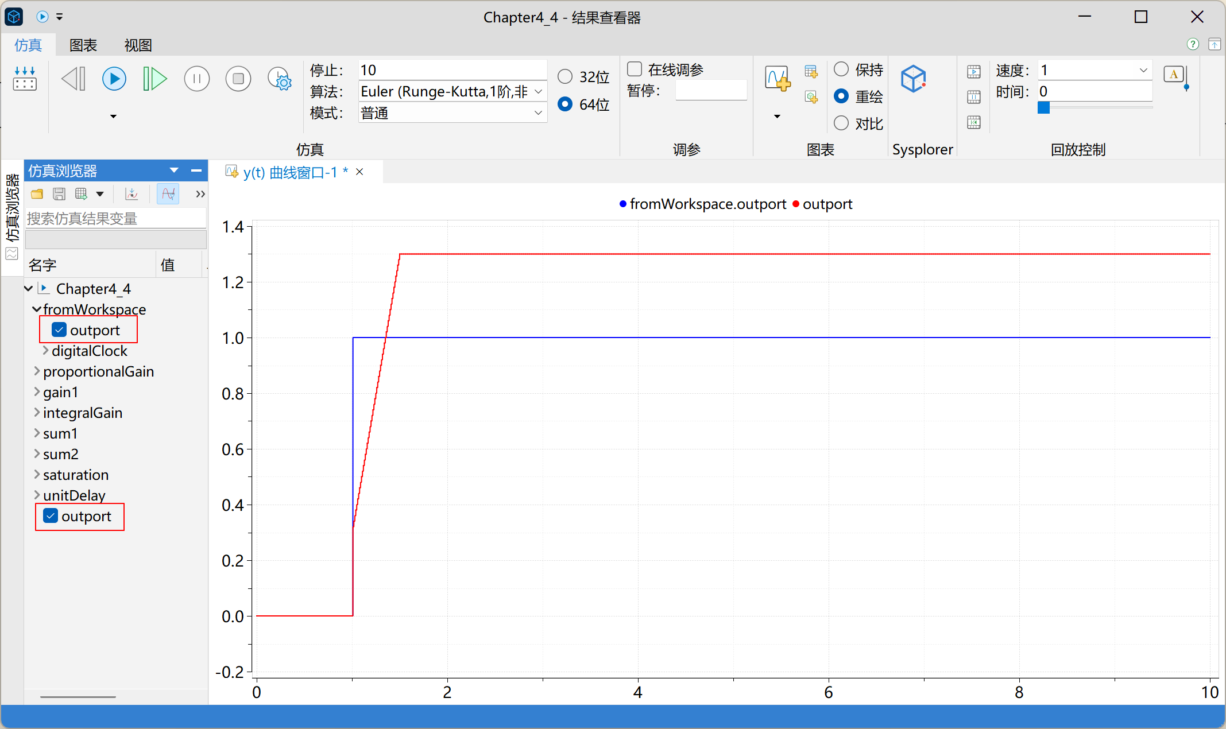1226x729 pixels.
Task: Click the stop simulation icon
Action: point(238,79)
